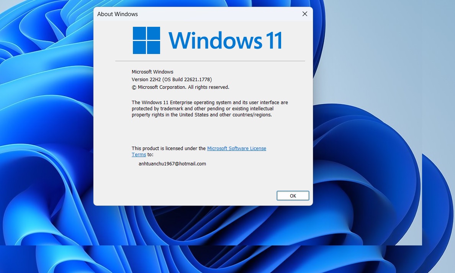Screen dimensions: 455x273
Task: Select the Version 22H2 OS Build line
Action: (x=172, y=80)
